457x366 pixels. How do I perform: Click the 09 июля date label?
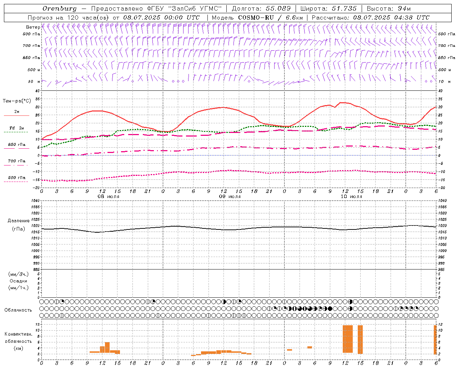point(230,197)
